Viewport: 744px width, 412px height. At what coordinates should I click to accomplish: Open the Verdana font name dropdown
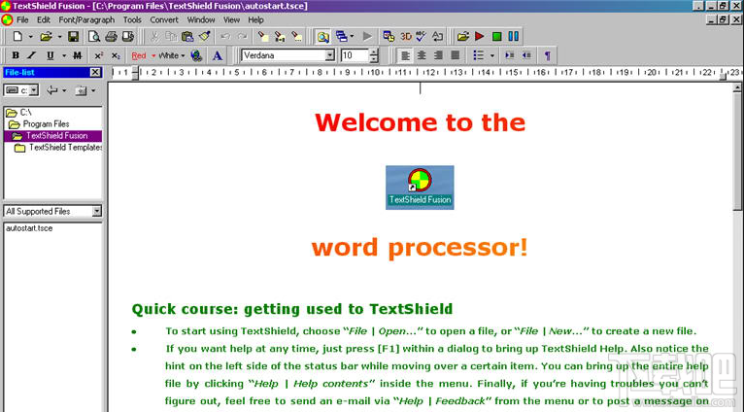(330, 55)
